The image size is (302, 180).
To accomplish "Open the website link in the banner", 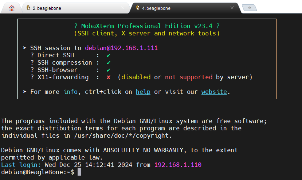I will coord(214,92).
